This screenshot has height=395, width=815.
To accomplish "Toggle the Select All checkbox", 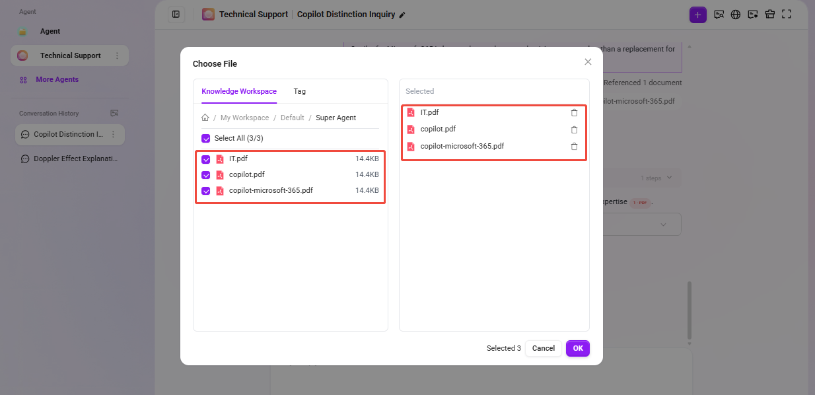I will point(206,139).
